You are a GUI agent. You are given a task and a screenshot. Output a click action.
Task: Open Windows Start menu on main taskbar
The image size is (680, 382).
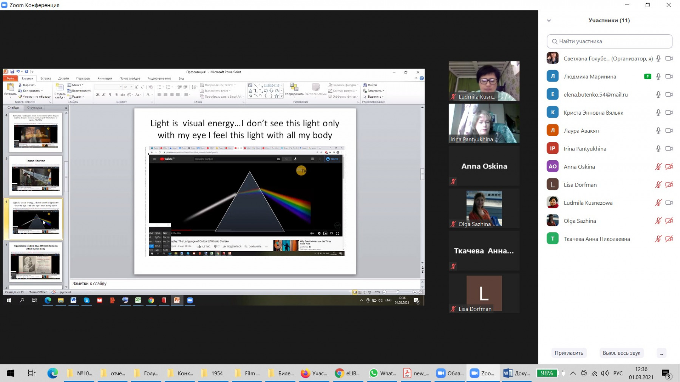(x=11, y=373)
